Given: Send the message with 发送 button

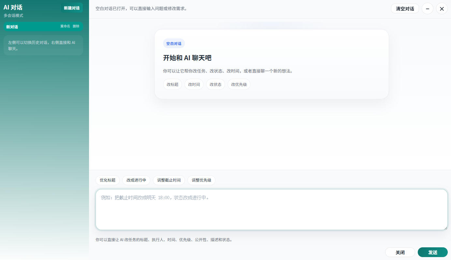Looking at the screenshot, I should [x=432, y=252].
